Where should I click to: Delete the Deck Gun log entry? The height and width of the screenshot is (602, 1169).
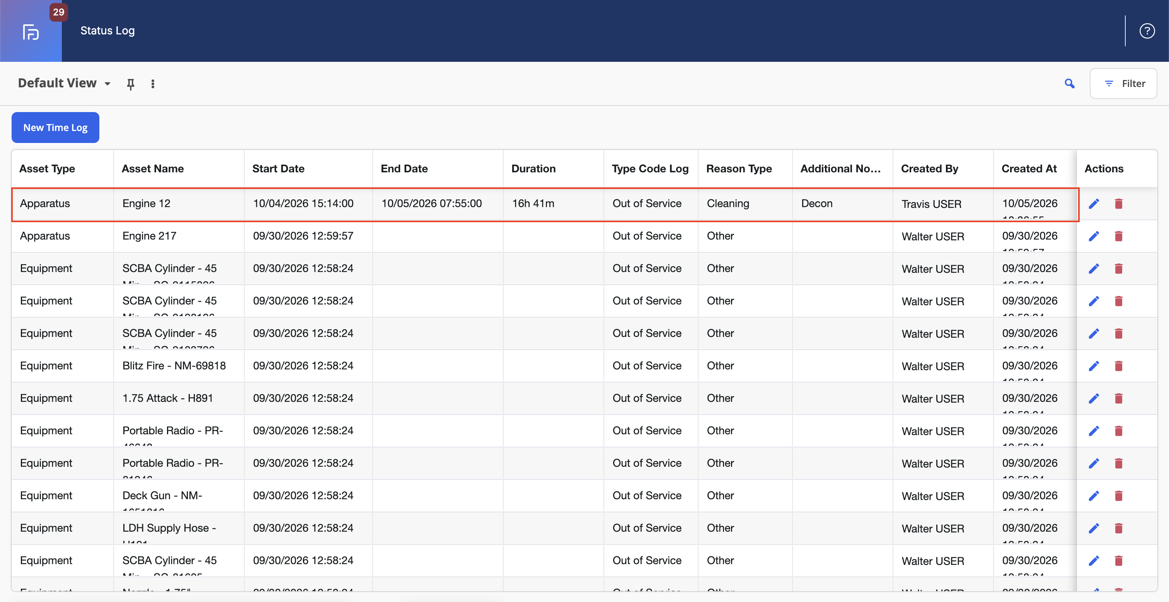click(1119, 496)
